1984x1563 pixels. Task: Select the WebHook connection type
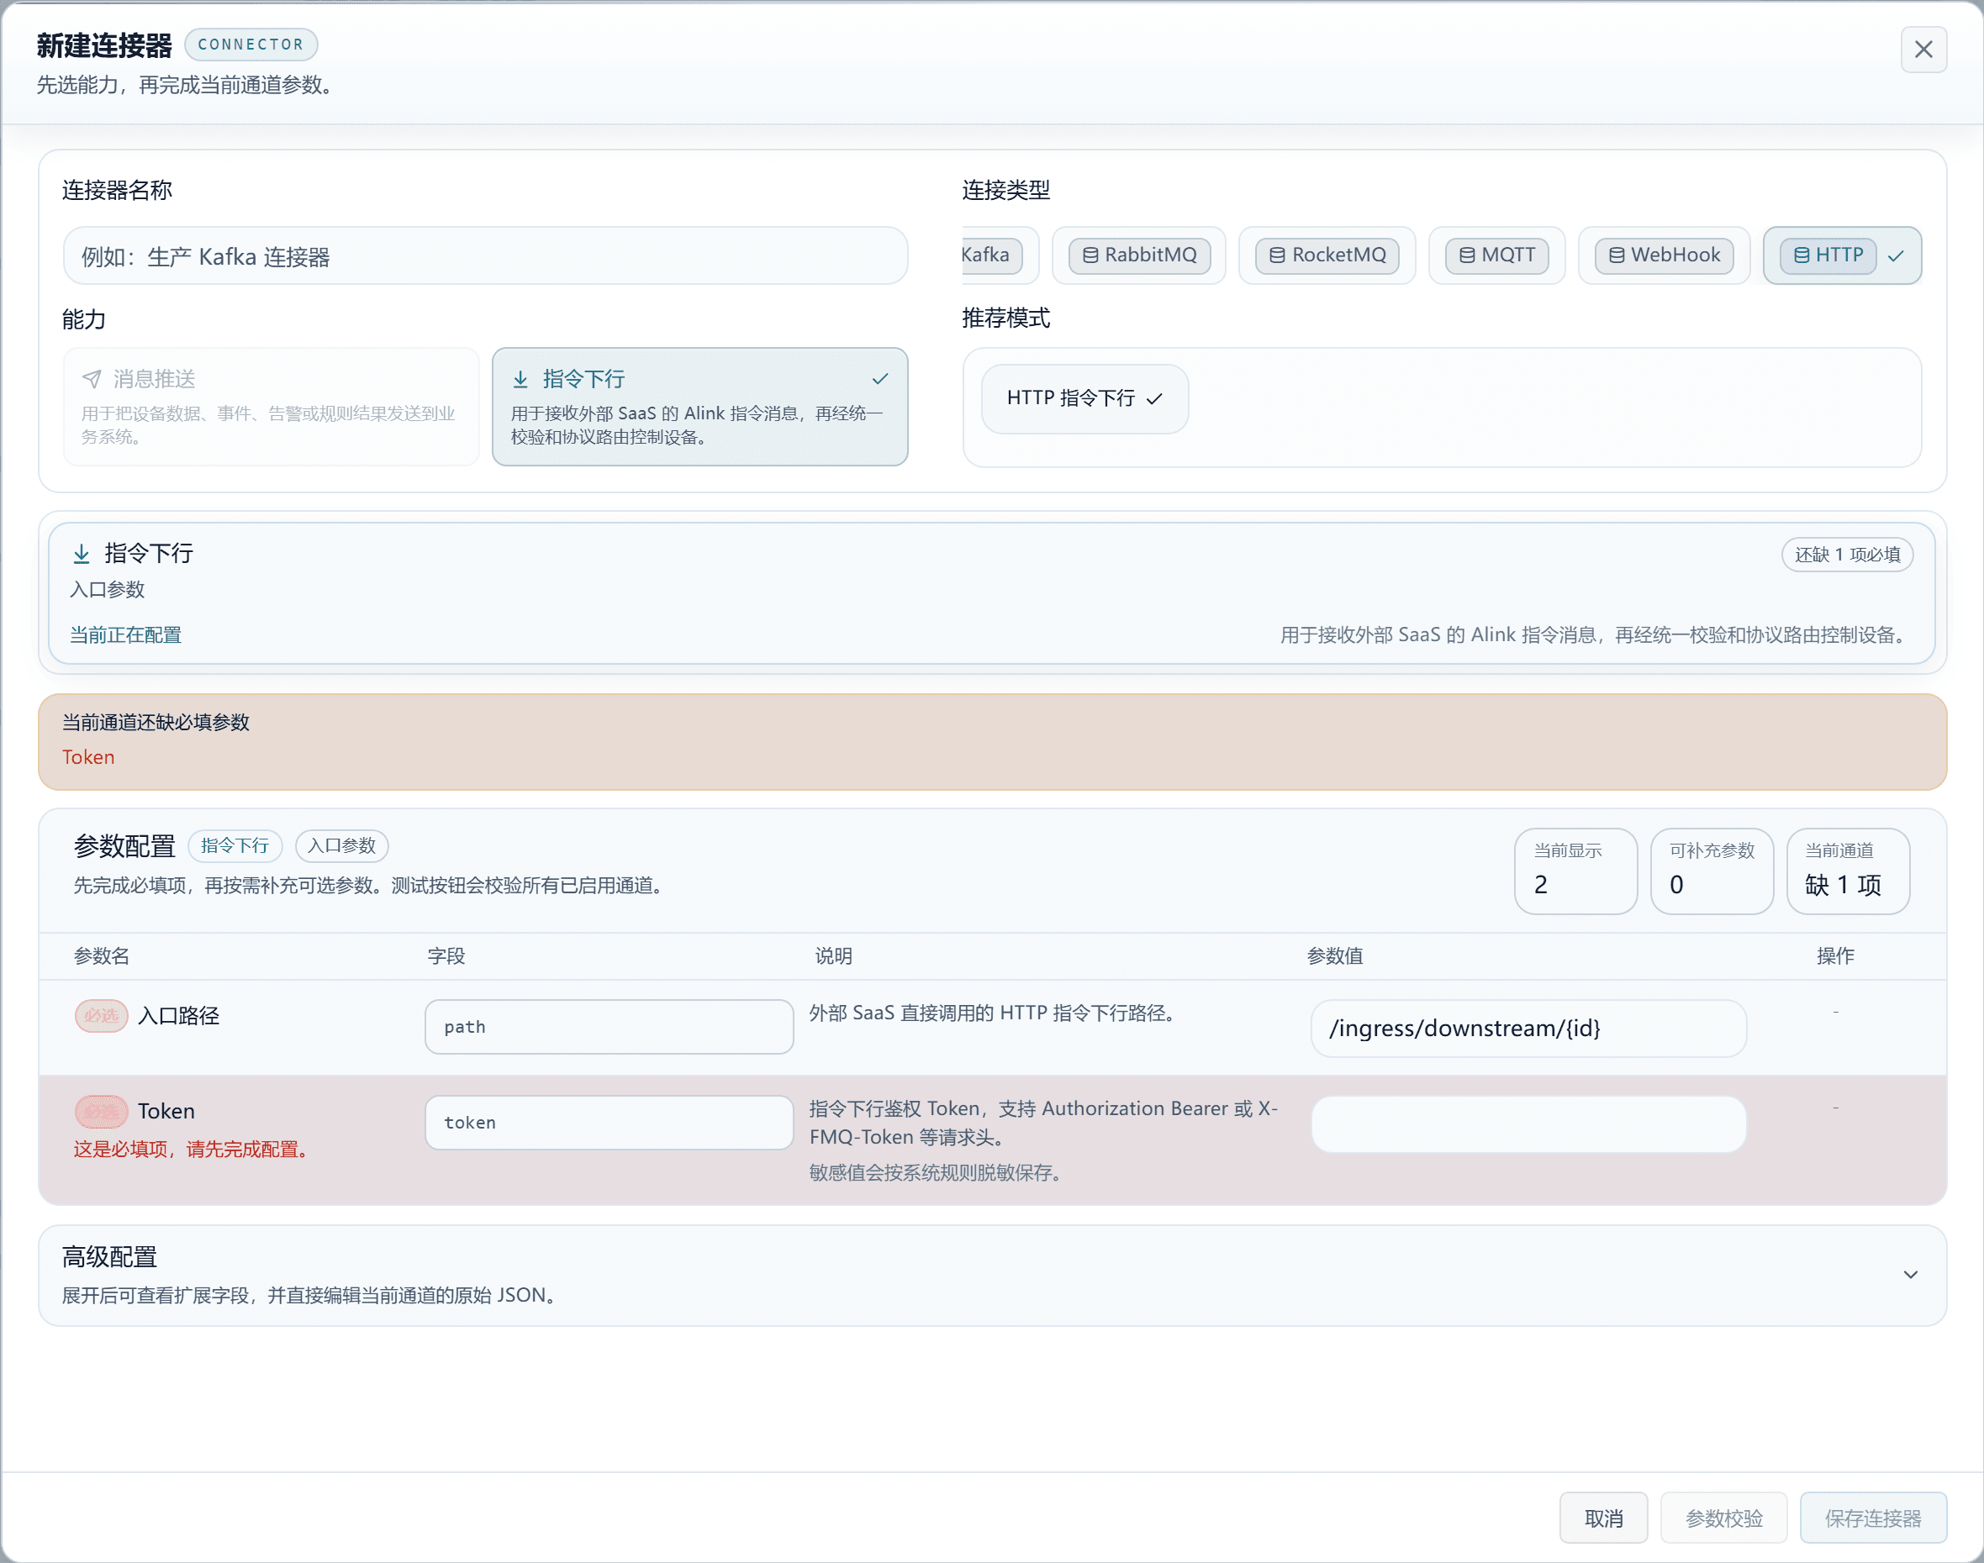point(1664,255)
